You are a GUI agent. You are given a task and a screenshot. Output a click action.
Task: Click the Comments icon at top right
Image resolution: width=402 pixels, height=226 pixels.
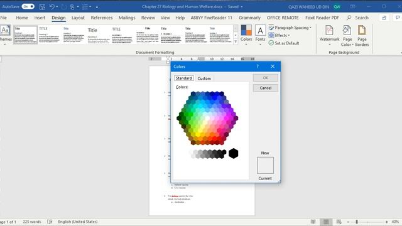tap(398, 18)
